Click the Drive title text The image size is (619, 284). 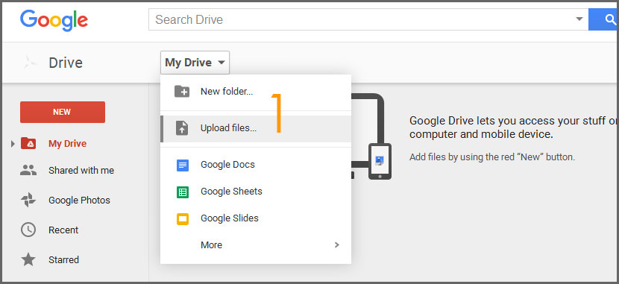point(66,63)
